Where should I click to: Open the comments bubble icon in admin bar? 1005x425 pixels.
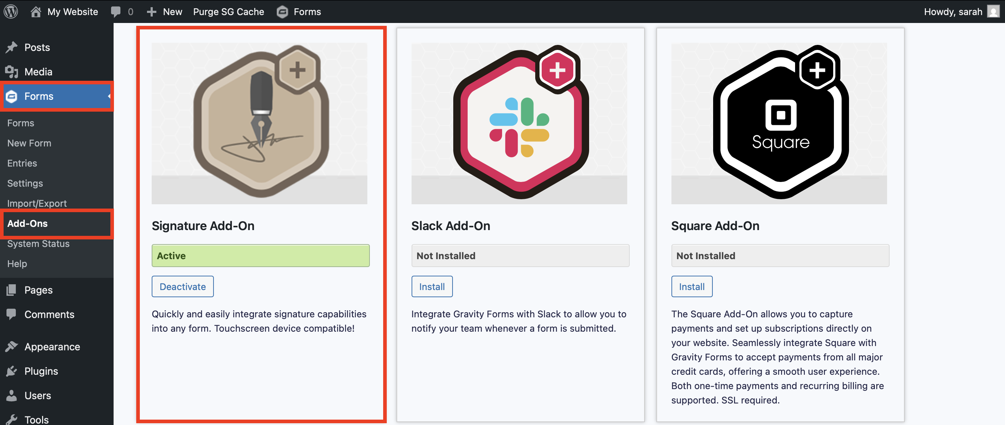(x=115, y=12)
